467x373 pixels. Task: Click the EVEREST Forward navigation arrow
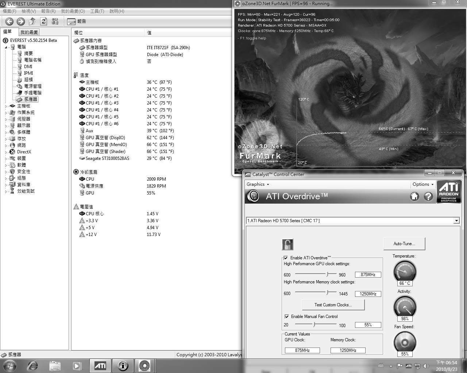tap(21, 21)
